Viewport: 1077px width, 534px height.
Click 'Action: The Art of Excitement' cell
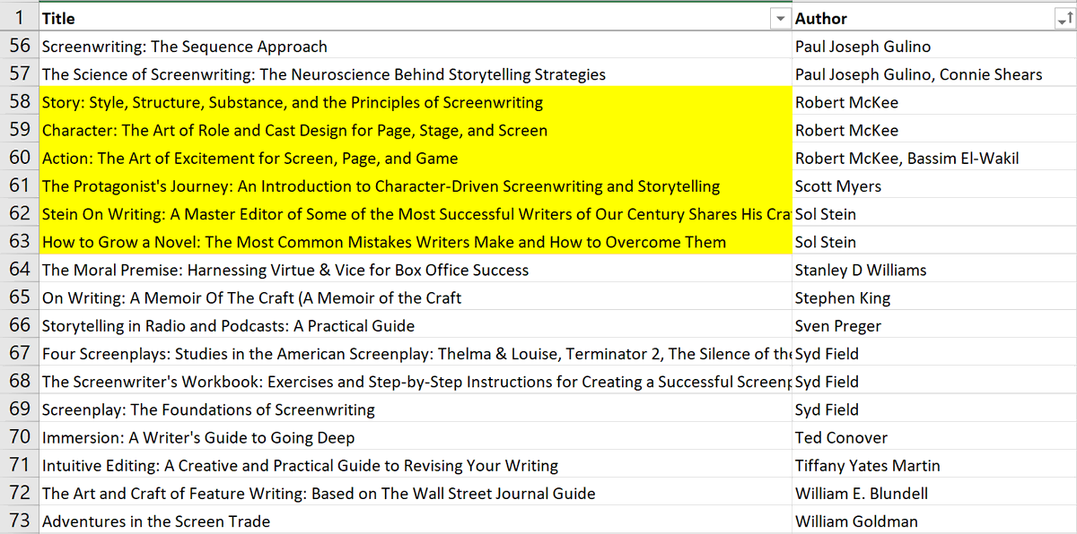416,159
